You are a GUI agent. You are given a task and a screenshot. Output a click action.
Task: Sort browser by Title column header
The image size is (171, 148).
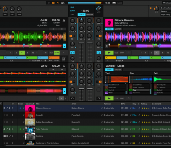38,104
